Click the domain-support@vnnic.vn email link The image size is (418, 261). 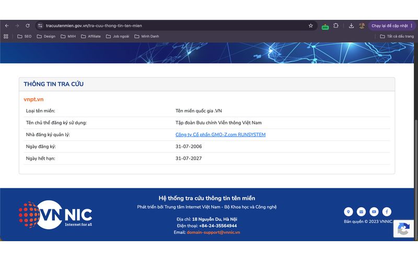(x=213, y=232)
